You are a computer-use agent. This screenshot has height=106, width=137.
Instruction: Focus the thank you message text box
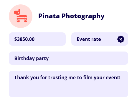click(68, 84)
